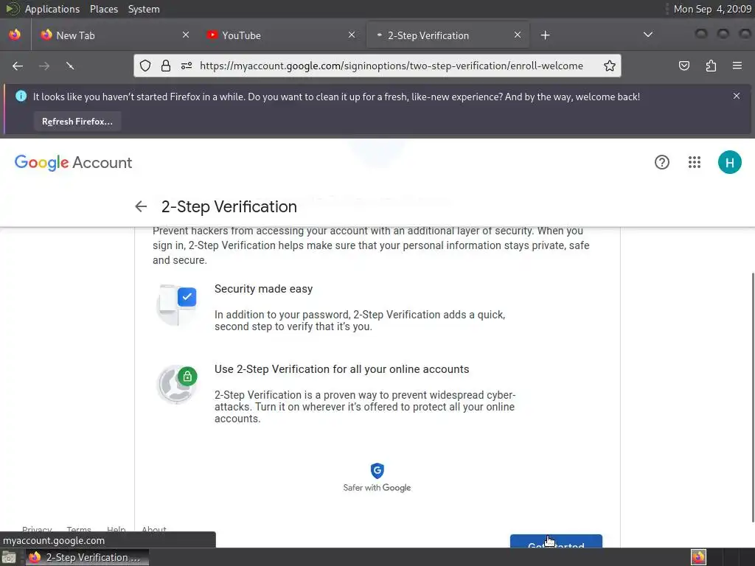Image resolution: width=755 pixels, height=566 pixels.
Task: Open the H profile avatar
Action: [x=729, y=162]
